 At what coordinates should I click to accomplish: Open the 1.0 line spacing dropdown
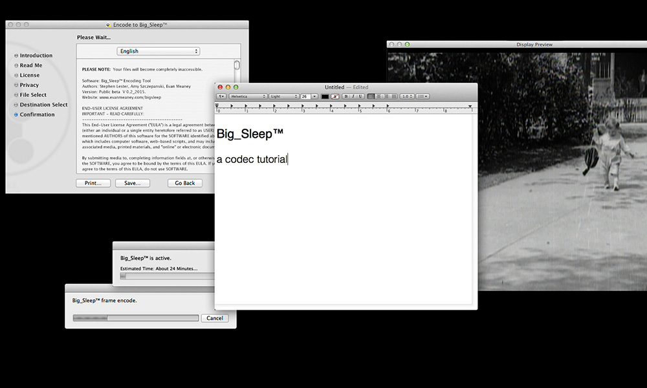click(407, 96)
